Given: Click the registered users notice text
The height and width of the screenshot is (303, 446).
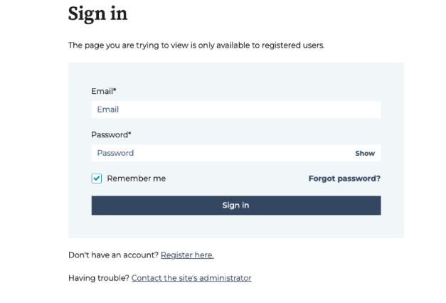Looking at the screenshot, I should [x=196, y=46].
